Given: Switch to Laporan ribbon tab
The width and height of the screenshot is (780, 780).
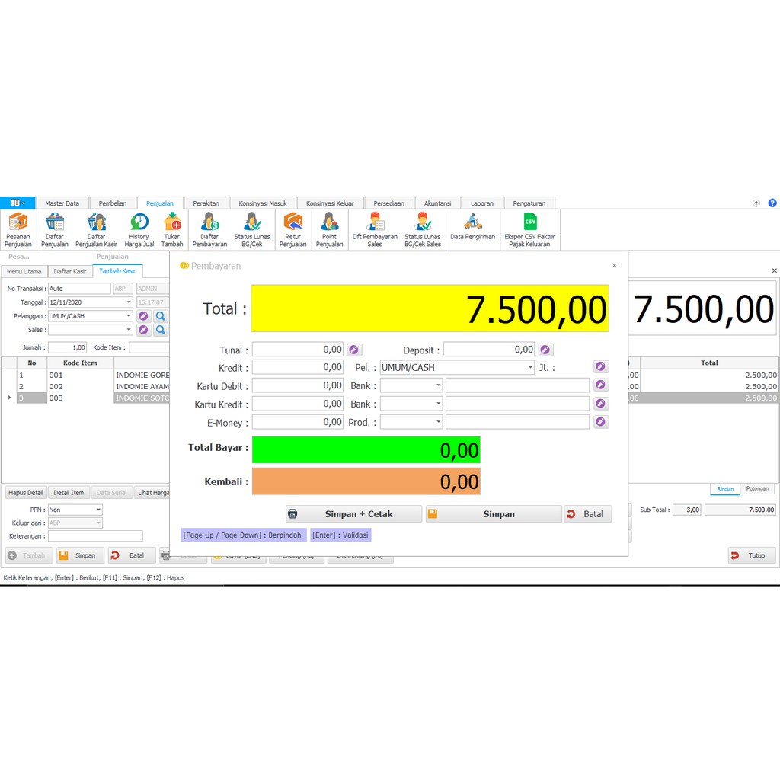Looking at the screenshot, I should (482, 203).
